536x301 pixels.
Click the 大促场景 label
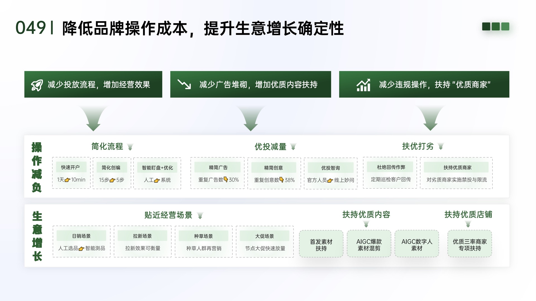[x=265, y=236]
